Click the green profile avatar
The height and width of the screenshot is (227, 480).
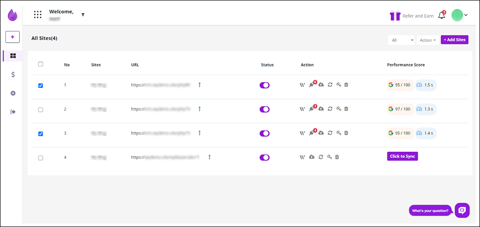[457, 15]
